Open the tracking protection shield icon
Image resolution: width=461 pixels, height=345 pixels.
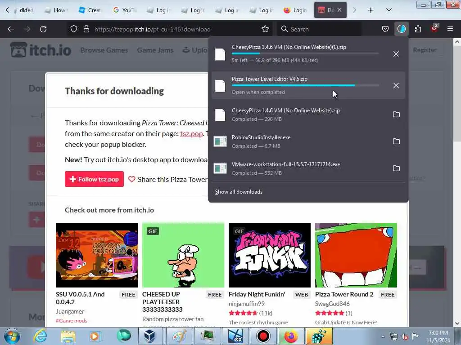(x=74, y=29)
